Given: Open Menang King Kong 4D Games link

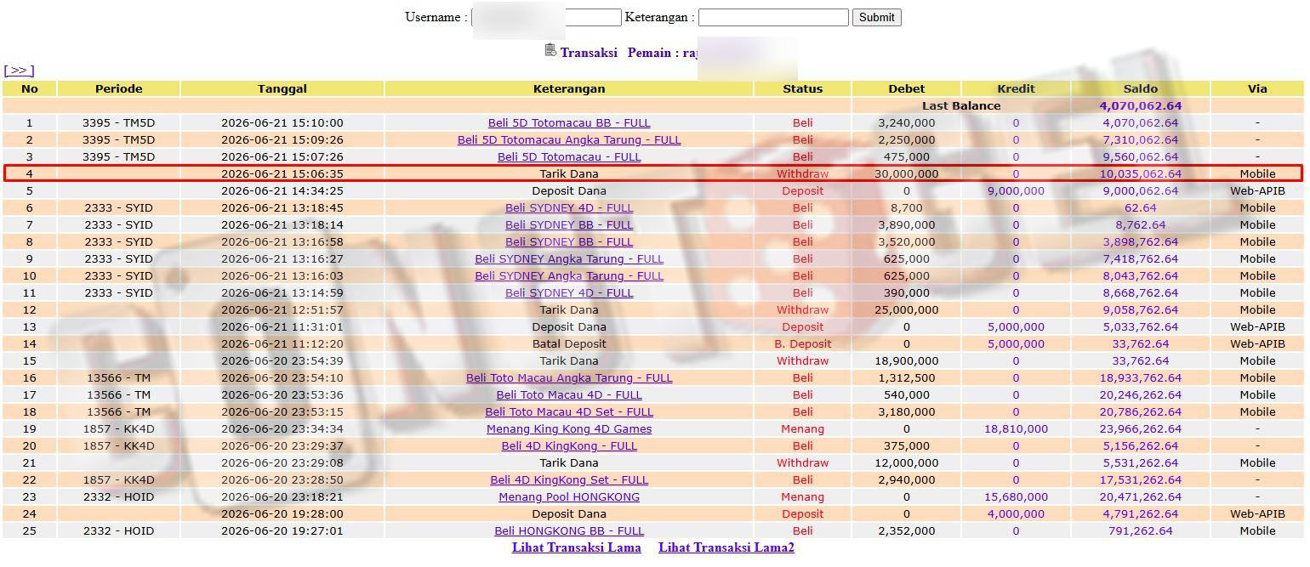Looking at the screenshot, I should click(x=569, y=428).
